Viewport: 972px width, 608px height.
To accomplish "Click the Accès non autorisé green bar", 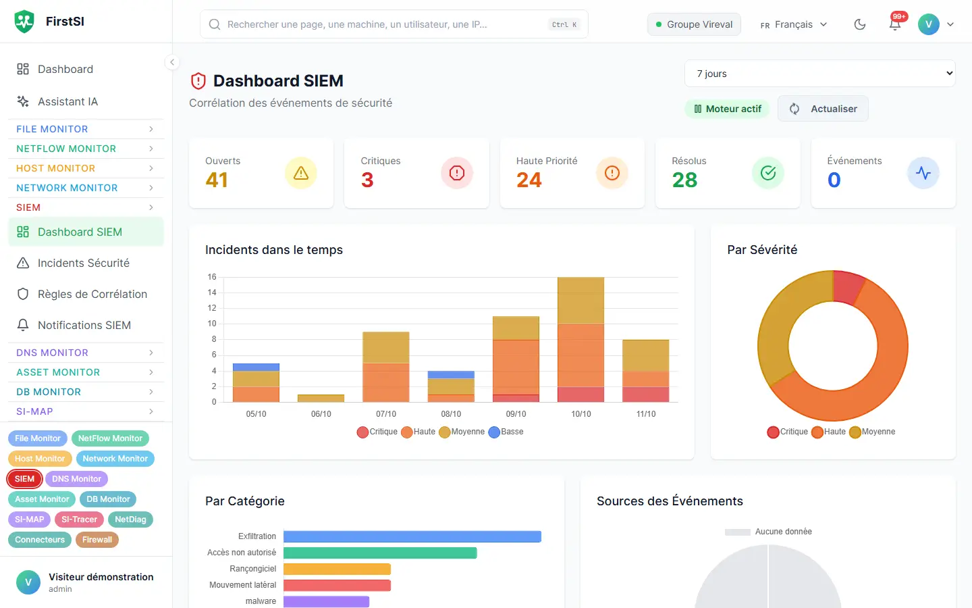I will click(x=380, y=553).
